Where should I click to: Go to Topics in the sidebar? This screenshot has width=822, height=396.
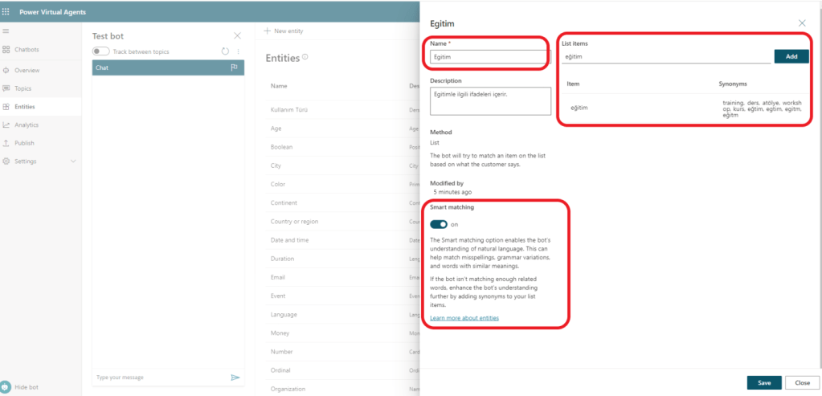pyautogui.click(x=22, y=88)
